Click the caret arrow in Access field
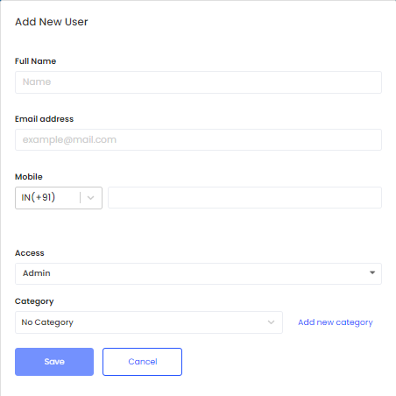Image resolution: width=396 pixels, height=396 pixels. (372, 272)
